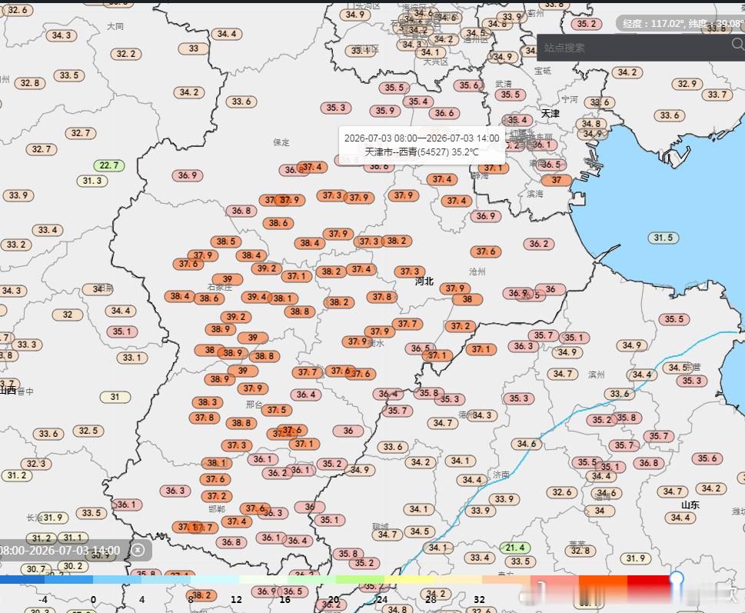Click the magnifier icon in station search

click(738, 45)
